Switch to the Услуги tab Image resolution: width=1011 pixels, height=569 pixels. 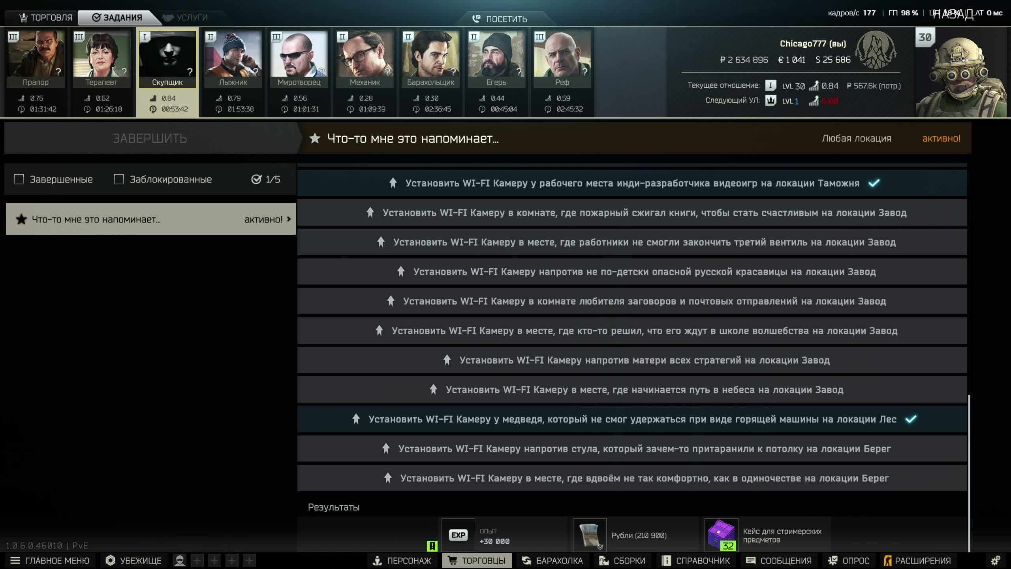(186, 17)
